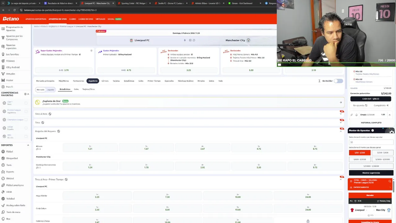Open Programación de Apuestas sidebar icon
Screen dimensions: 396x223
click(3, 28)
